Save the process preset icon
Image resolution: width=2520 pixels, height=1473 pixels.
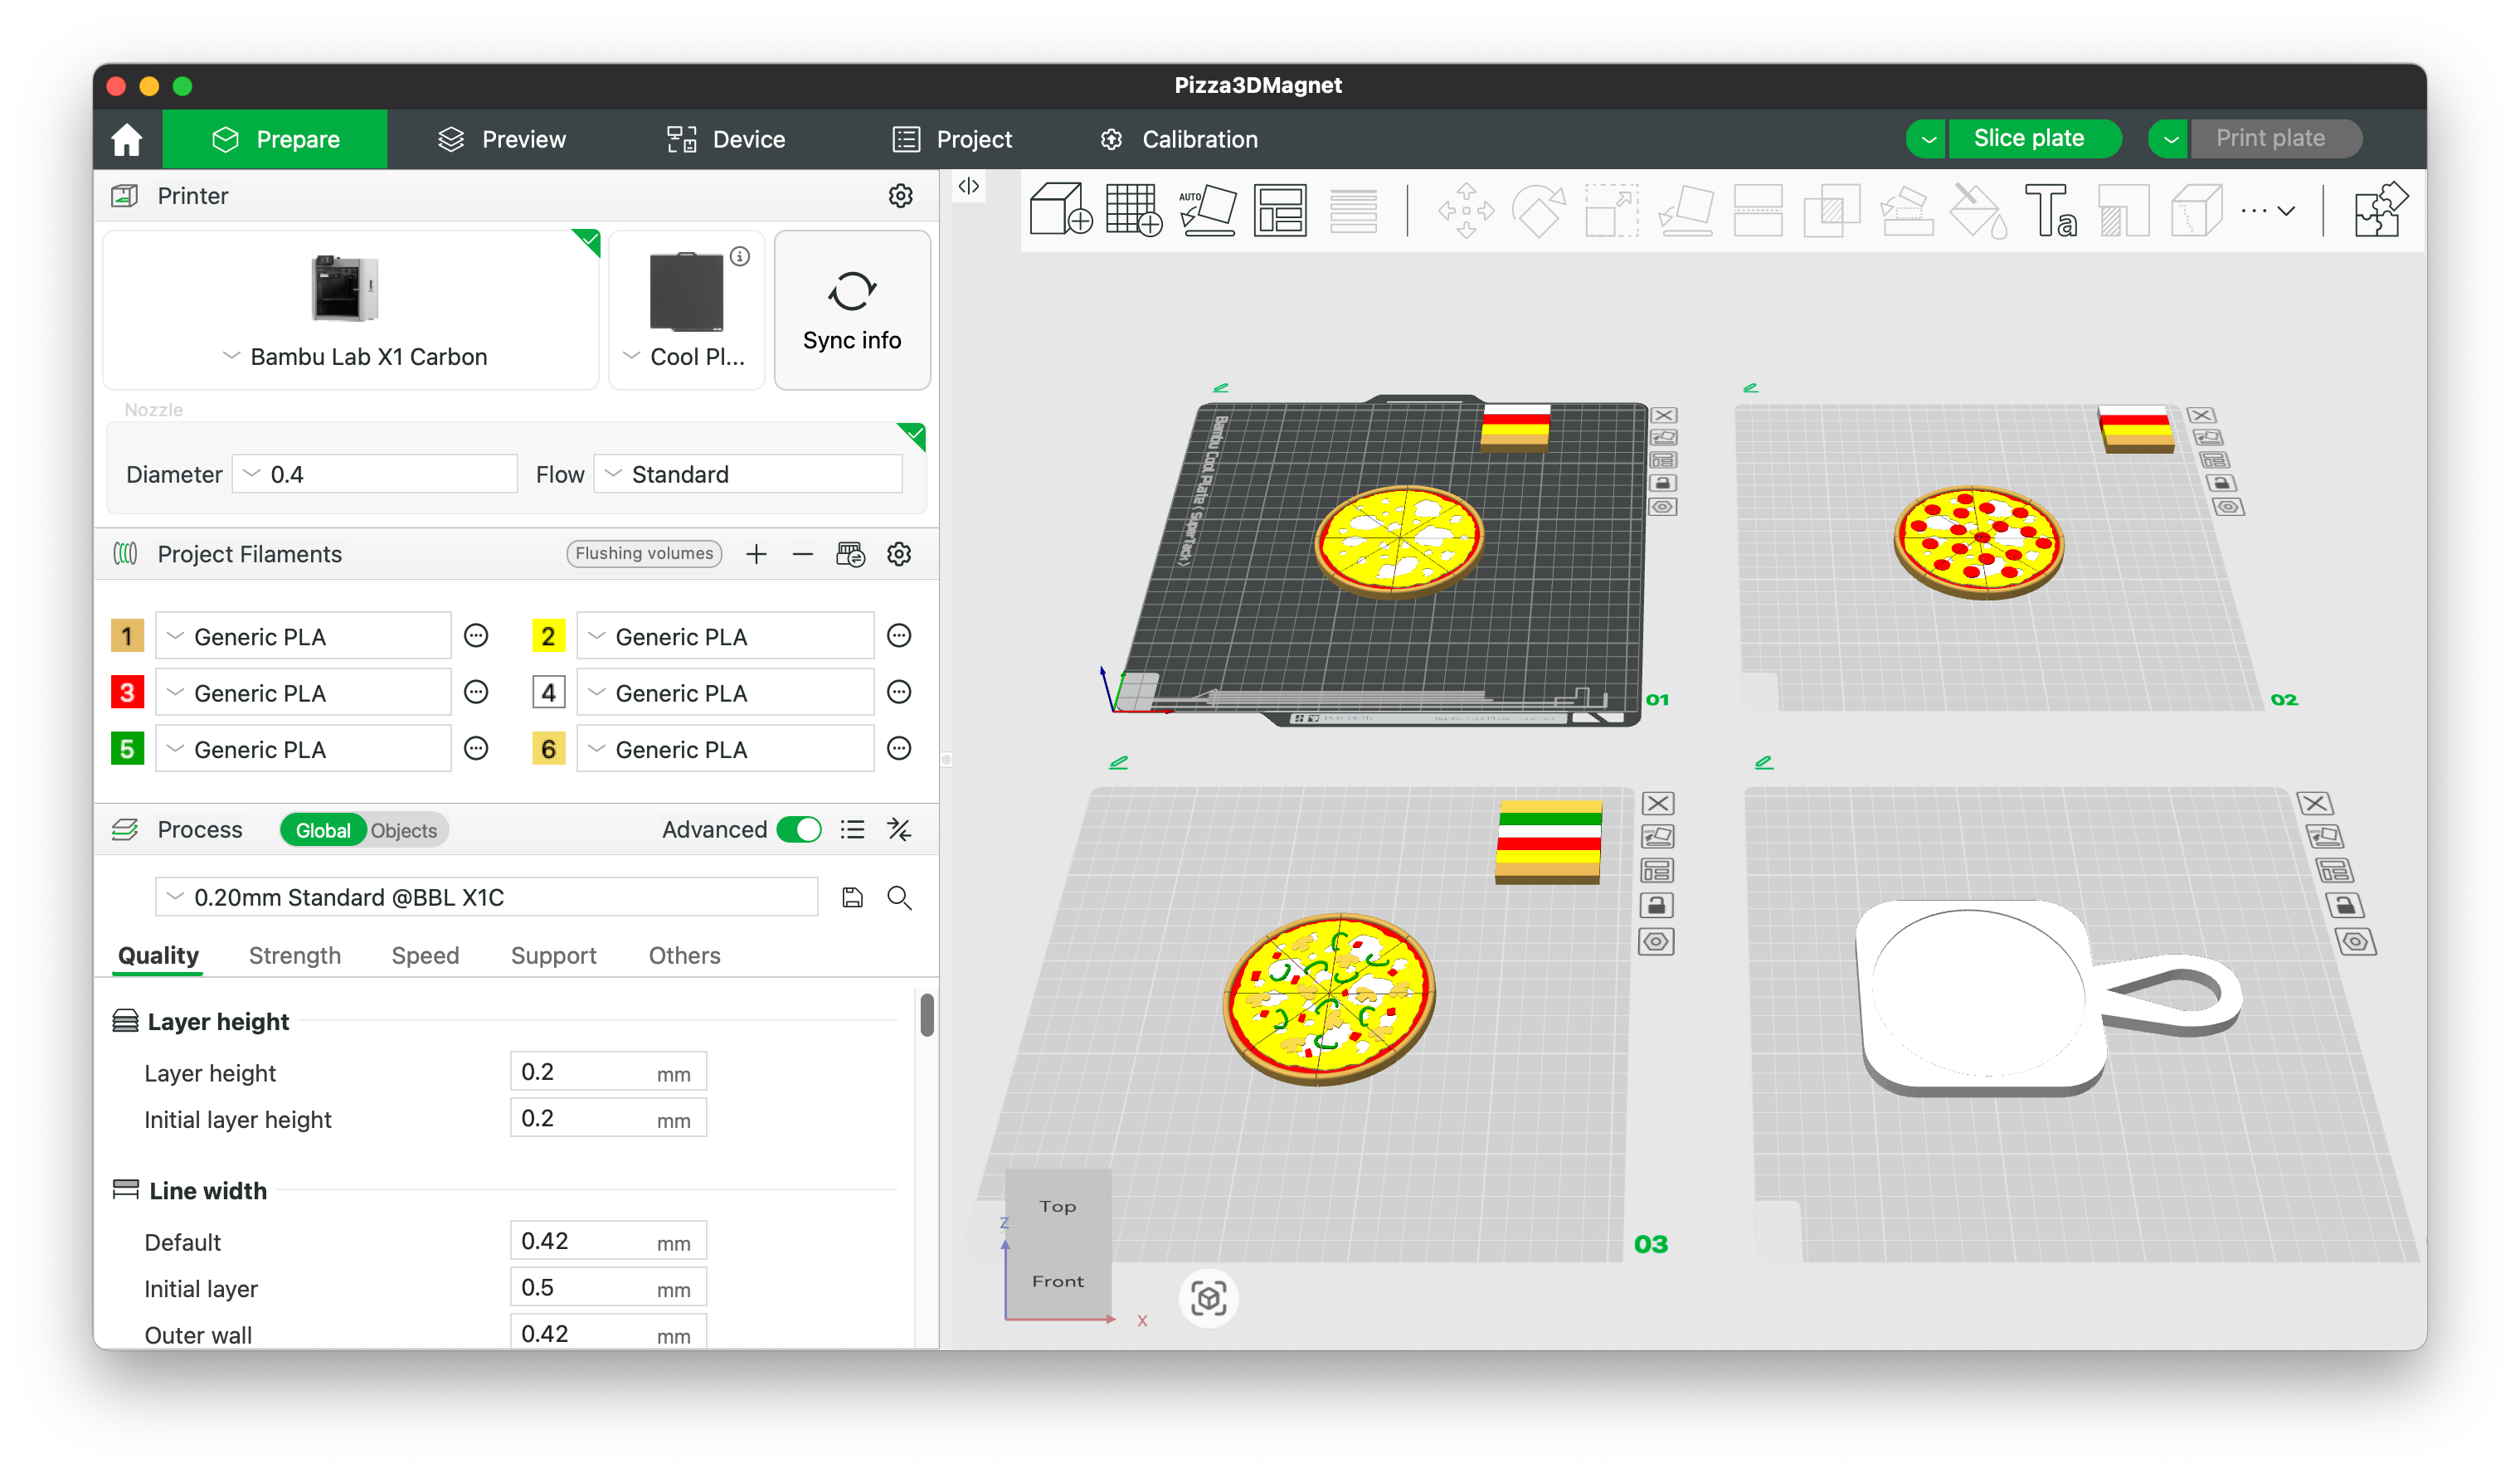coord(852,898)
